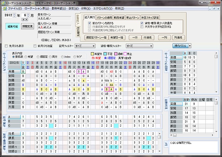Image resolution: width=222 pixels, height=157 pixels.
Task: Switch to the 記入実行 tab
Action: point(90,17)
